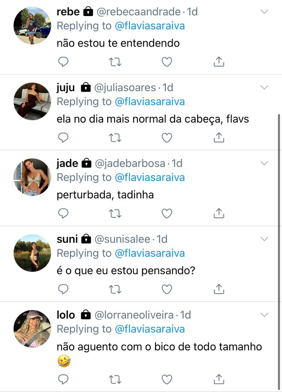Screen dimensions: 282x392
Task: Share lolo's tweet
Action: click(219, 379)
